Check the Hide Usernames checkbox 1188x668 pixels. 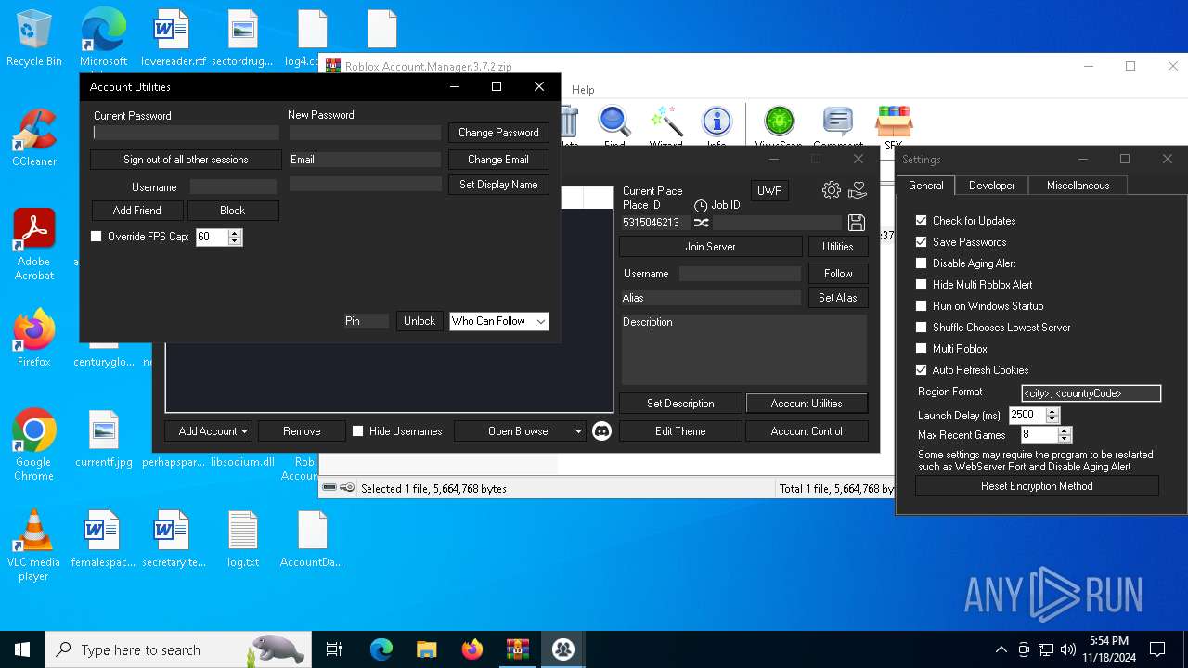(357, 431)
